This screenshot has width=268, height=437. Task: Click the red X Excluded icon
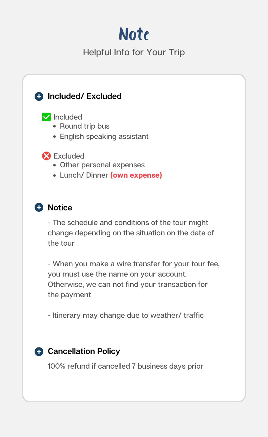[46, 156]
